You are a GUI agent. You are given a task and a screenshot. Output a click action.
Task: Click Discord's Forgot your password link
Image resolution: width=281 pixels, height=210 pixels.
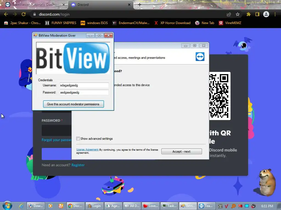[x=57, y=140]
